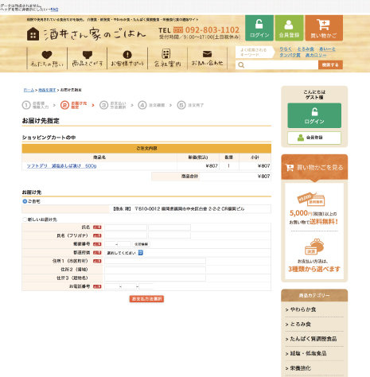This screenshot has height=377, width=370.
Task: Select the ご自宅 radio button
Action: coord(25,201)
